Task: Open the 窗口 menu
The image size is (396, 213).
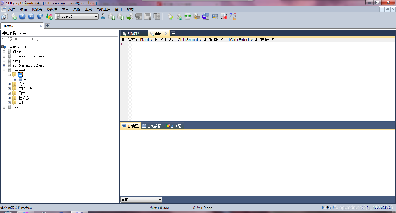Action: point(119,9)
